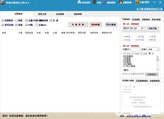Toggle the 百度收录 checkbox
The width and height of the screenshot is (164, 119).
tap(3, 20)
